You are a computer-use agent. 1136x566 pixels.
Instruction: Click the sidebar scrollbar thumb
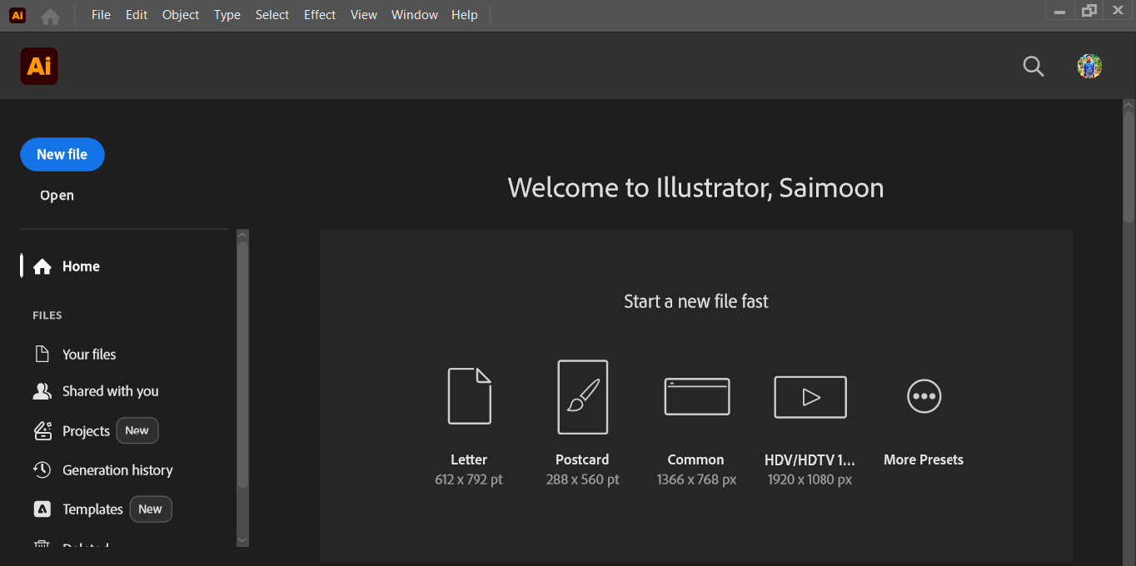pyautogui.click(x=243, y=364)
